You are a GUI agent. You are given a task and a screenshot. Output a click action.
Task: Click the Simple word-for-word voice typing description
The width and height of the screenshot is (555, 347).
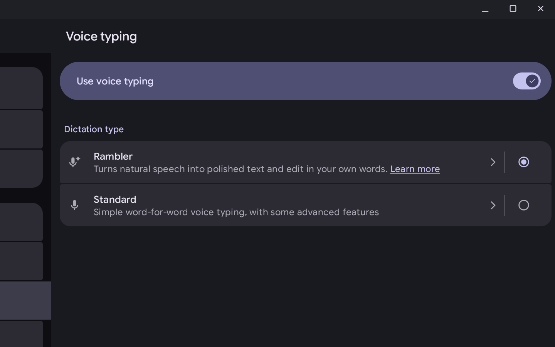tap(236, 212)
